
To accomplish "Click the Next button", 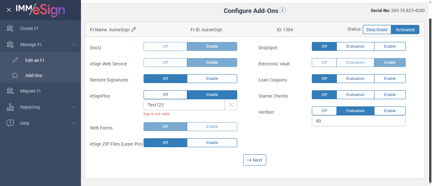I will [x=255, y=160].
